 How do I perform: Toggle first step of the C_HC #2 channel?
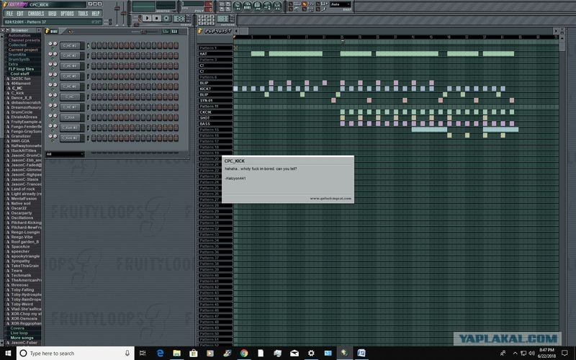coord(94,56)
